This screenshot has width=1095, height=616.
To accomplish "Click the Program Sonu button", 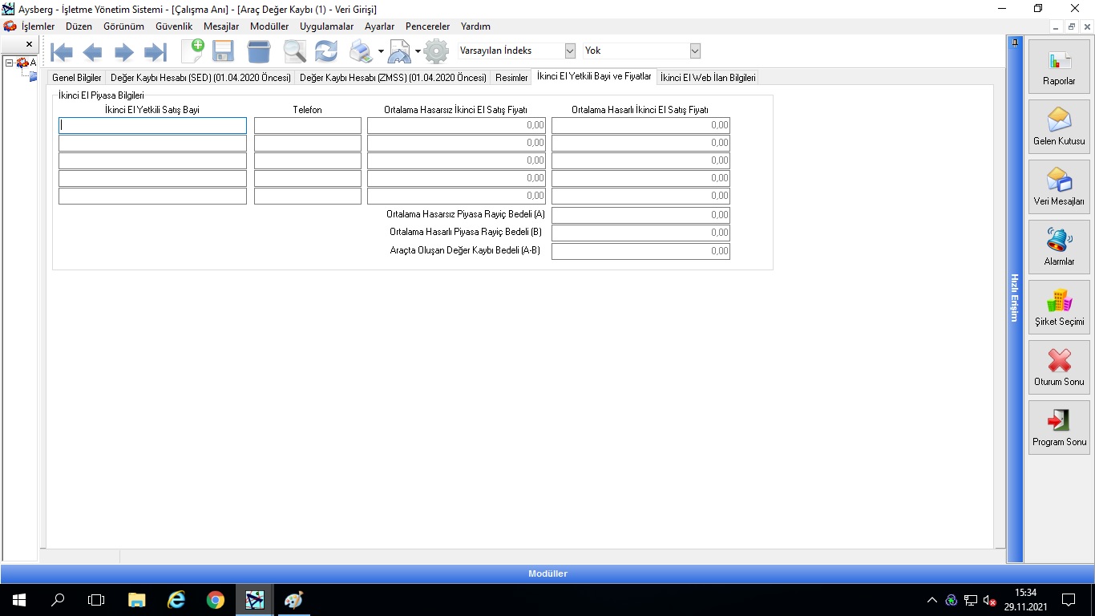I will (x=1059, y=428).
